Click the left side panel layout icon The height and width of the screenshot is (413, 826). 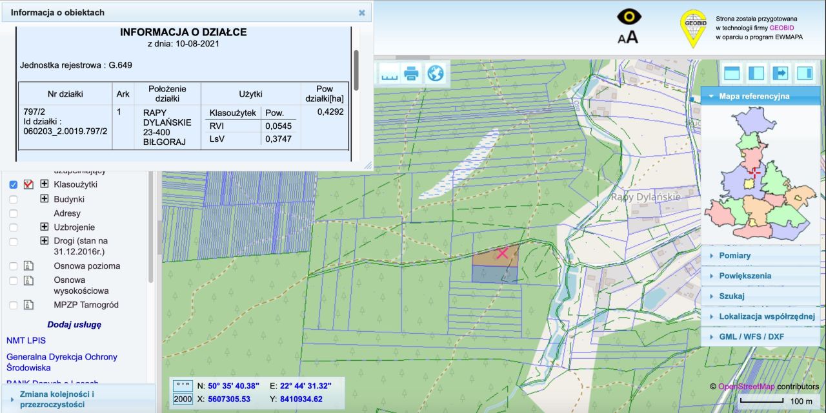[x=756, y=73]
